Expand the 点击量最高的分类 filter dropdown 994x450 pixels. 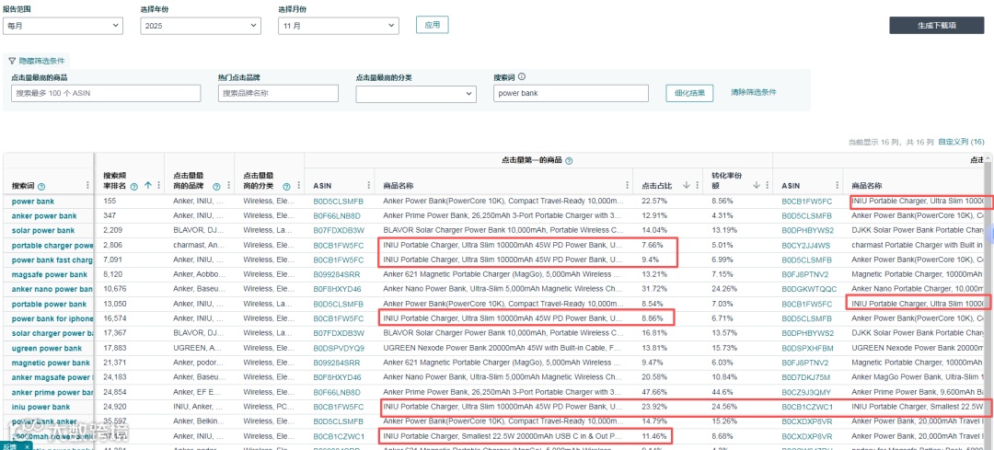coord(416,93)
